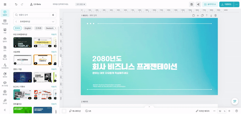Viewport: 241px width, 114px height.
Task: Move page 1 down with arrow
Action: pos(211,15)
